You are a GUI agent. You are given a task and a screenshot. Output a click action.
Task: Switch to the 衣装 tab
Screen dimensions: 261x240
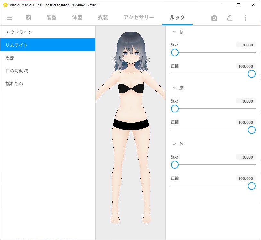102,18
